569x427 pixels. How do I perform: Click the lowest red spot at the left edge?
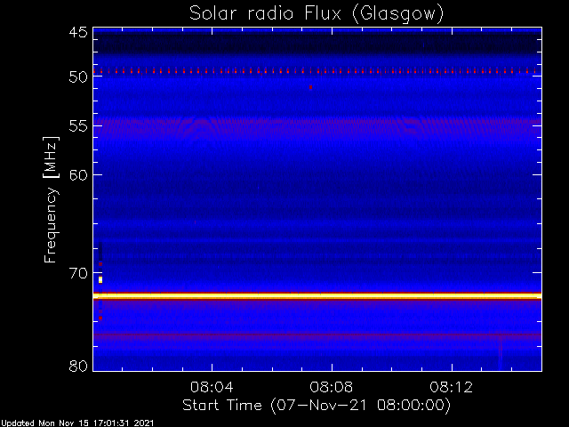[x=100, y=318]
